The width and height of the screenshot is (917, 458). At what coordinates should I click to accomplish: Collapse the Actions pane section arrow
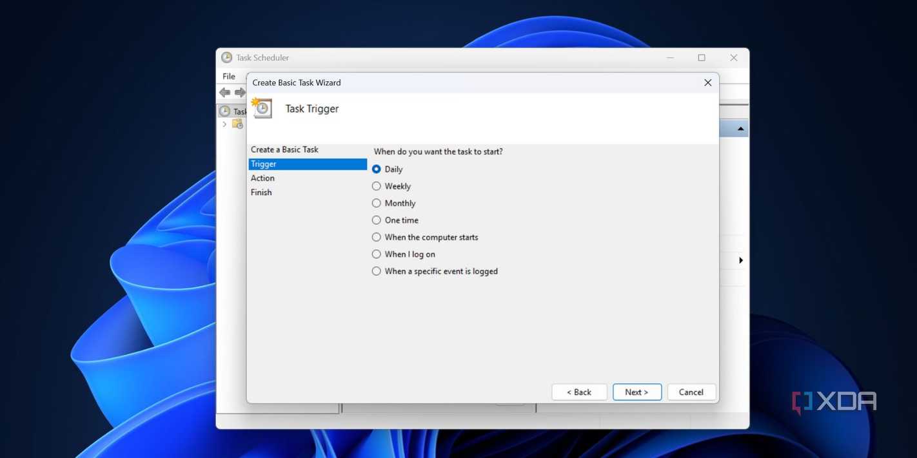pyautogui.click(x=740, y=129)
